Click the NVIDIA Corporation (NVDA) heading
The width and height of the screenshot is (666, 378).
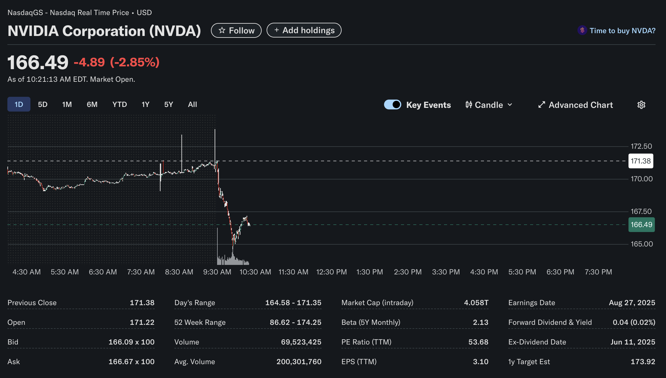click(104, 31)
